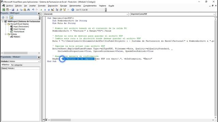The image size is (218, 122).
Task: Stop execution with the Reset icon
Action: pos(49,10)
